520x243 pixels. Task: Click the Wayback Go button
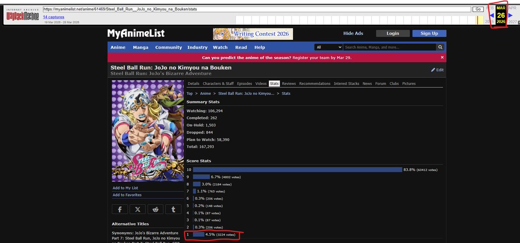478,9
